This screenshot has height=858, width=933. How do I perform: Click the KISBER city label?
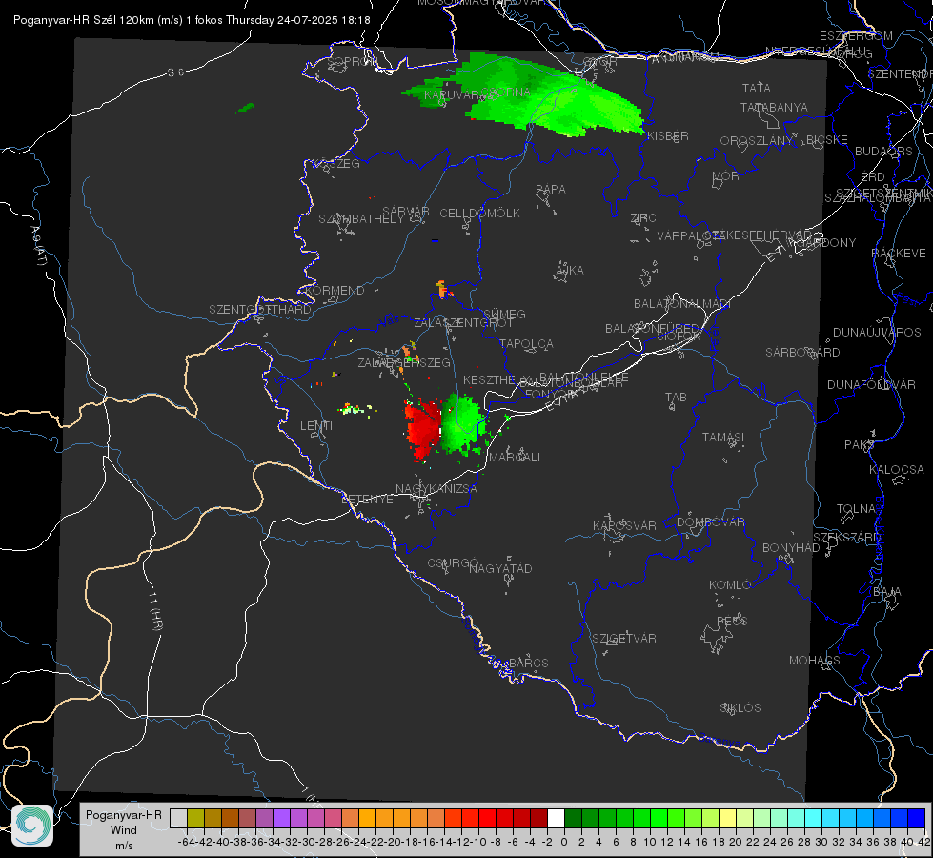coord(668,135)
